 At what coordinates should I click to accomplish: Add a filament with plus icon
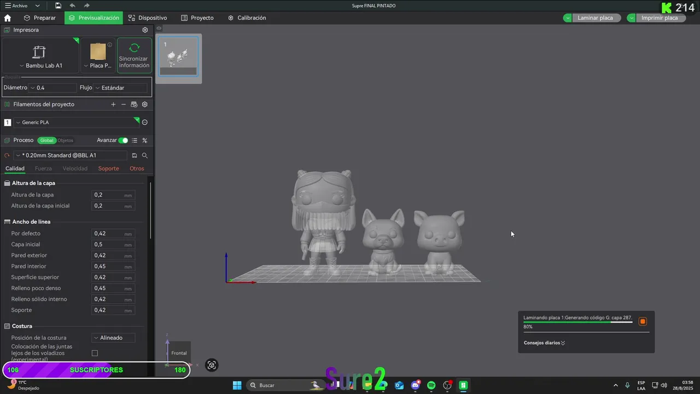point(113,104)
